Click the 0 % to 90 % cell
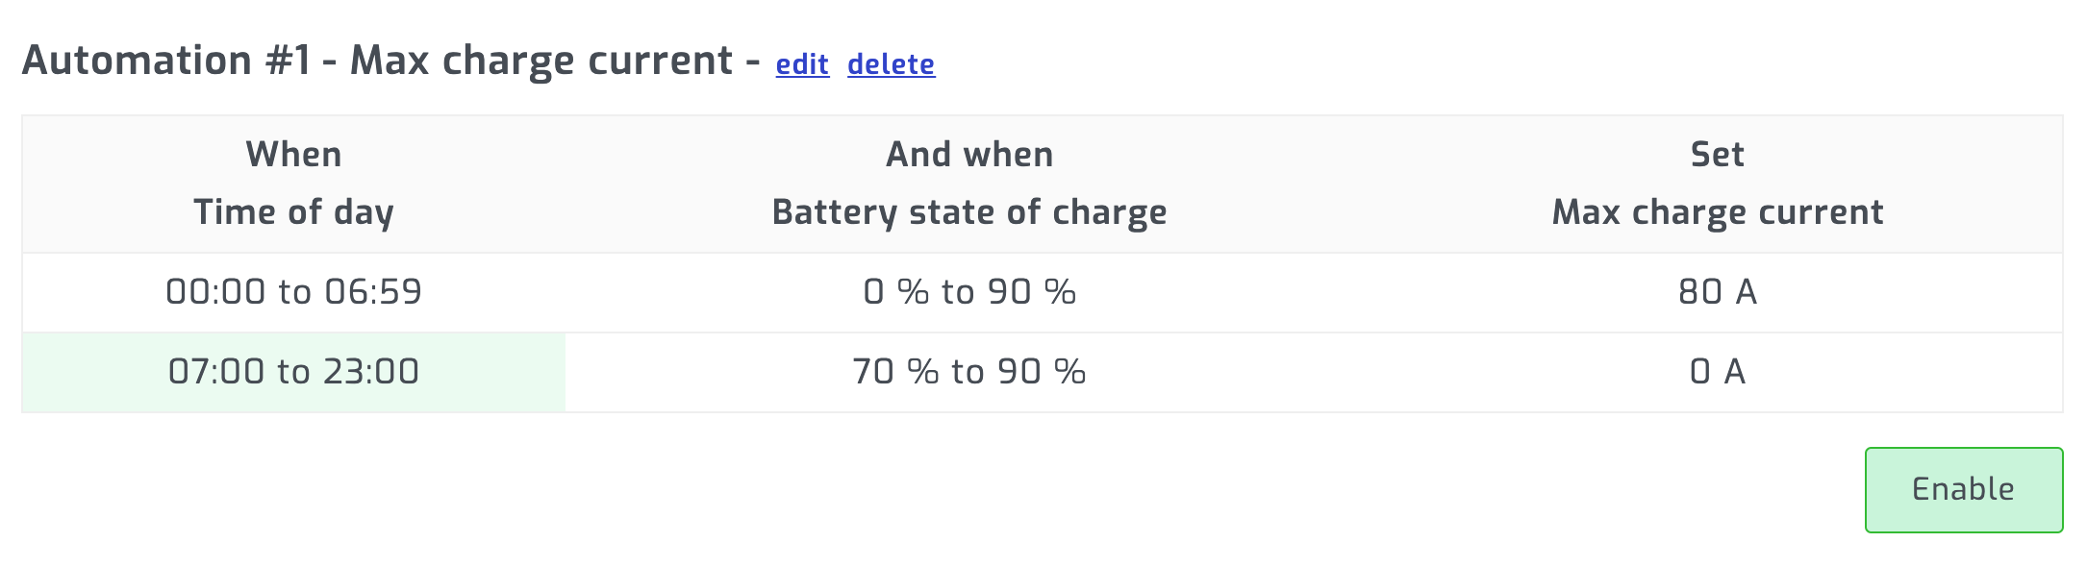The height and width of the screenshot is (567, 2087). point(969,292)
